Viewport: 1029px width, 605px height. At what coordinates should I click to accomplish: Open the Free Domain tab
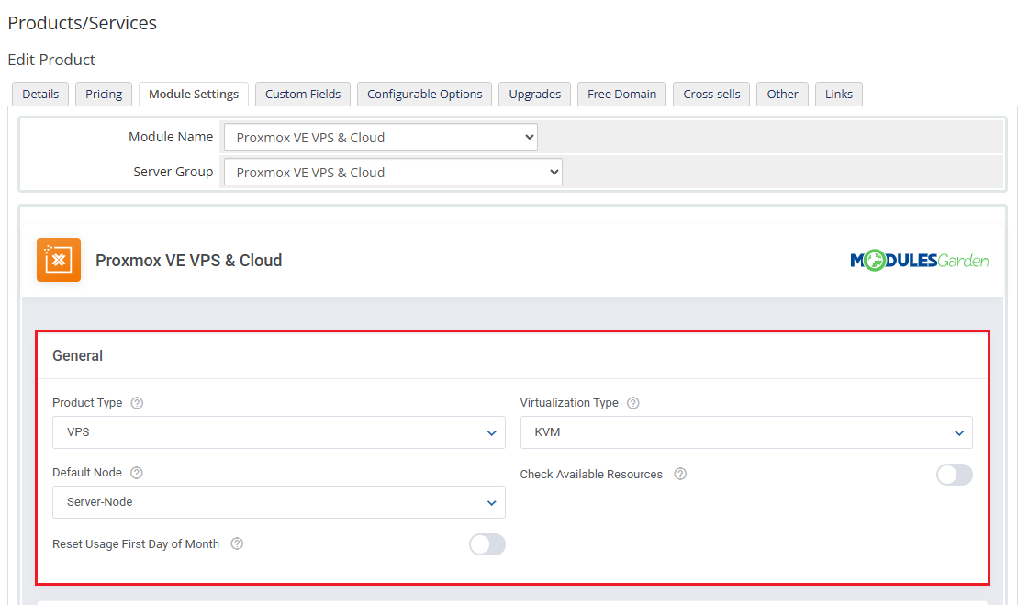621,94
